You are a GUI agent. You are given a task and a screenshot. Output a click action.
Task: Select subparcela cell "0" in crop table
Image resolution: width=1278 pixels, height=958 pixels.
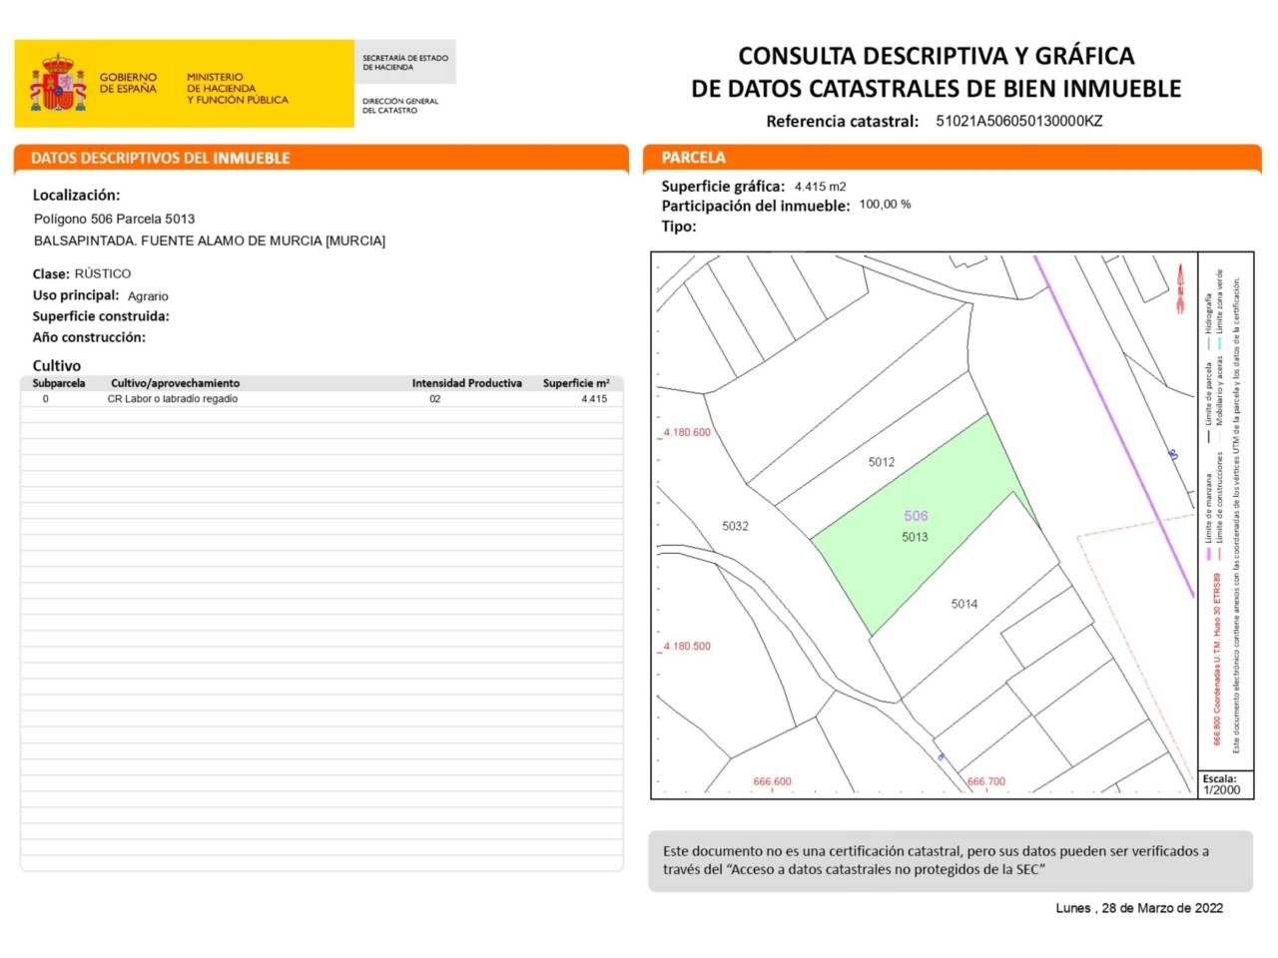[45, 399]
